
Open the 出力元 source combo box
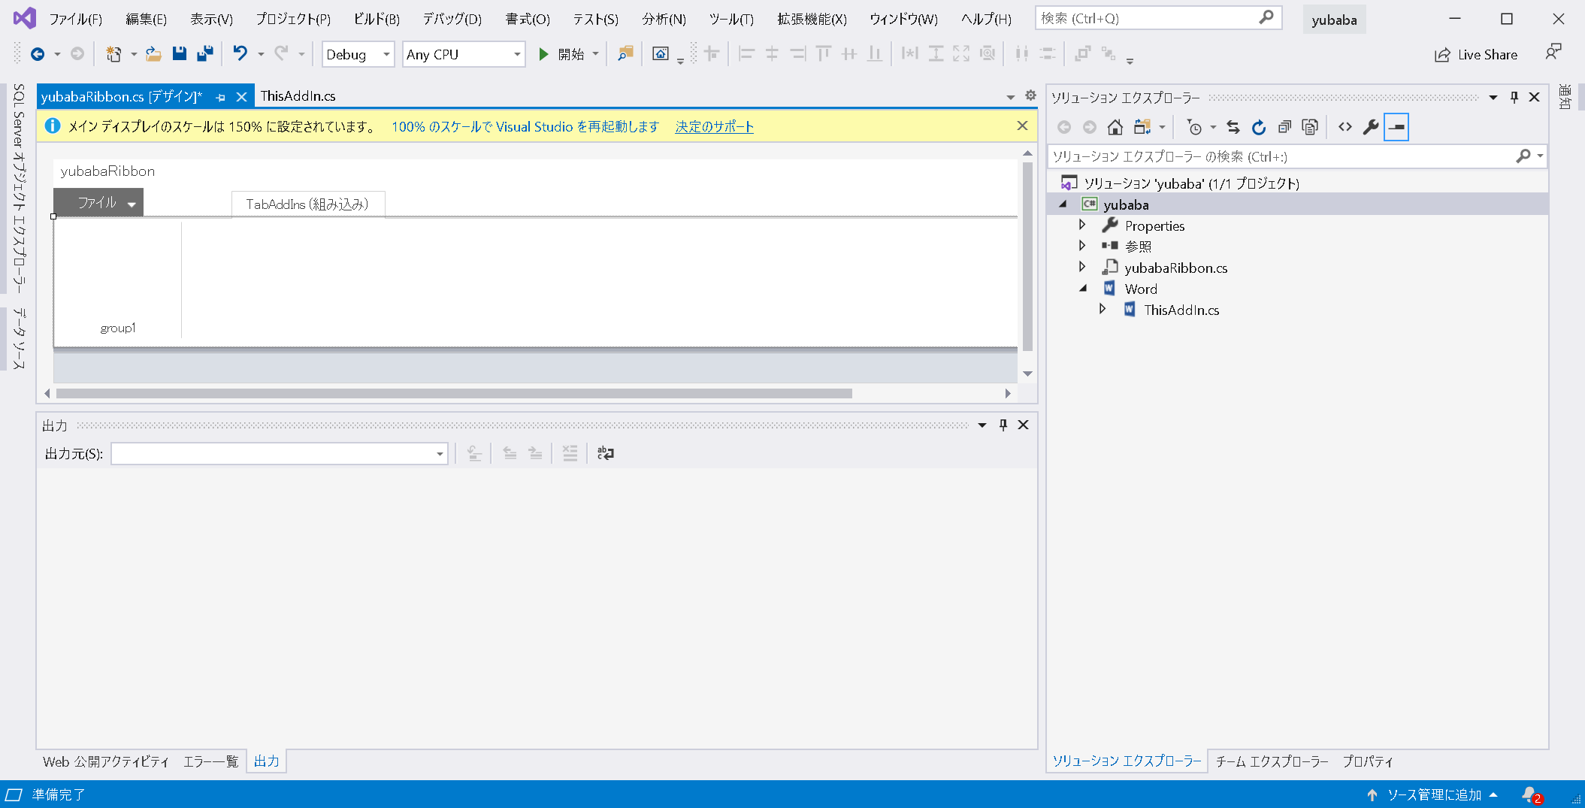pyautogui.click(x=280, y=453)
